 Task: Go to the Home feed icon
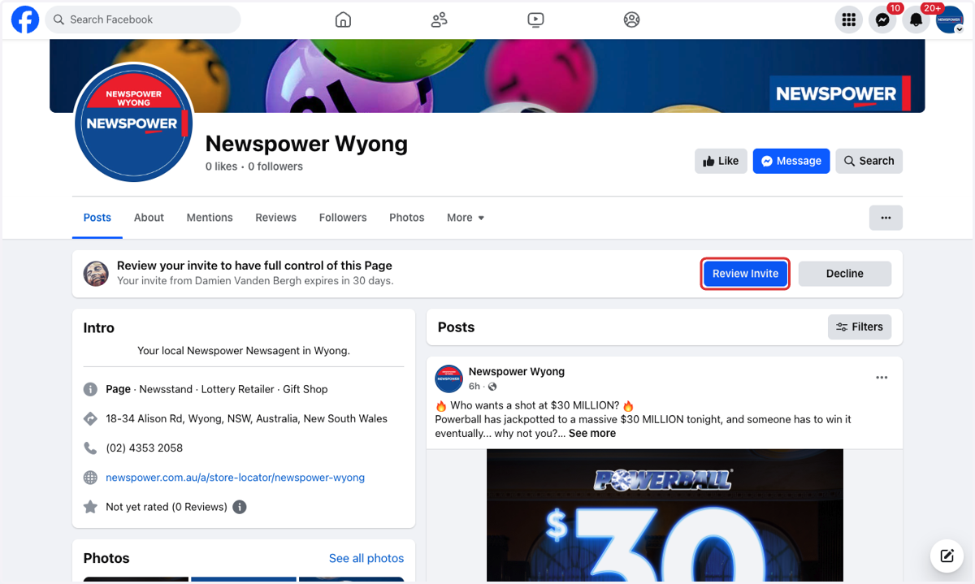pyautogui.click(x=344, y=19)
